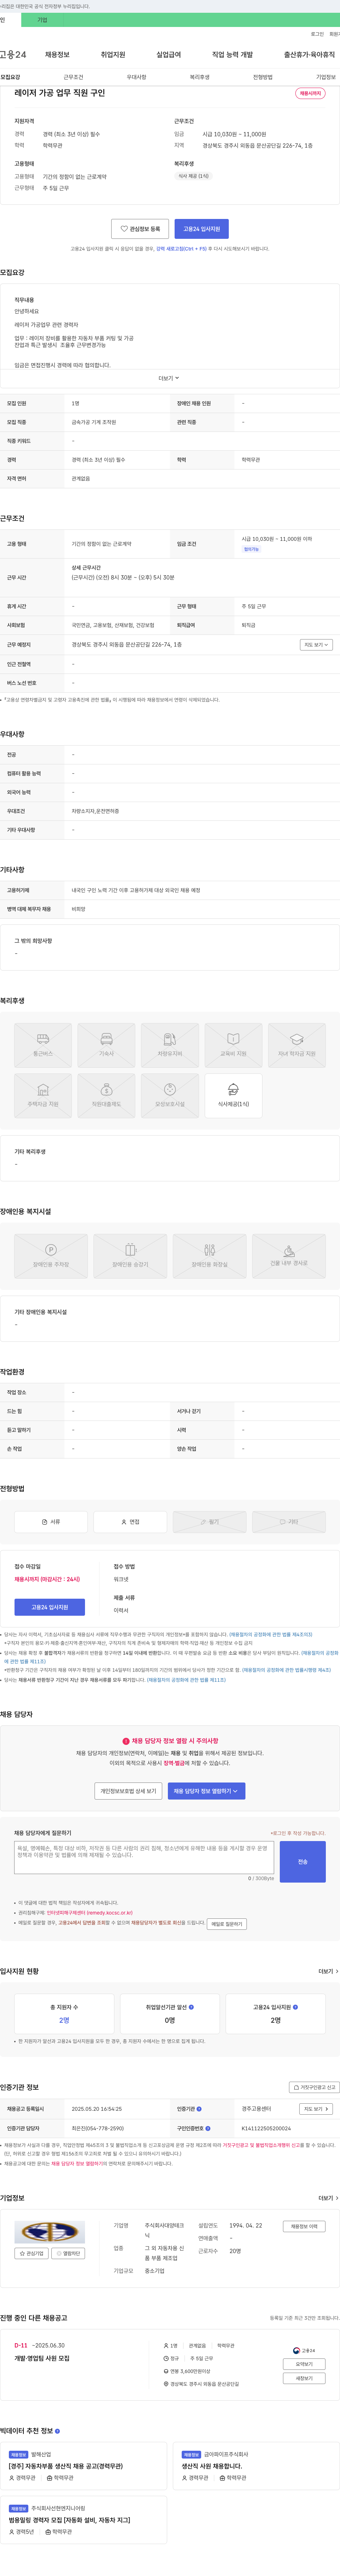The image size is (340, 2576).
Task: Open 지도 보기 for 경주고용센터
Action: coord(316,2109)
